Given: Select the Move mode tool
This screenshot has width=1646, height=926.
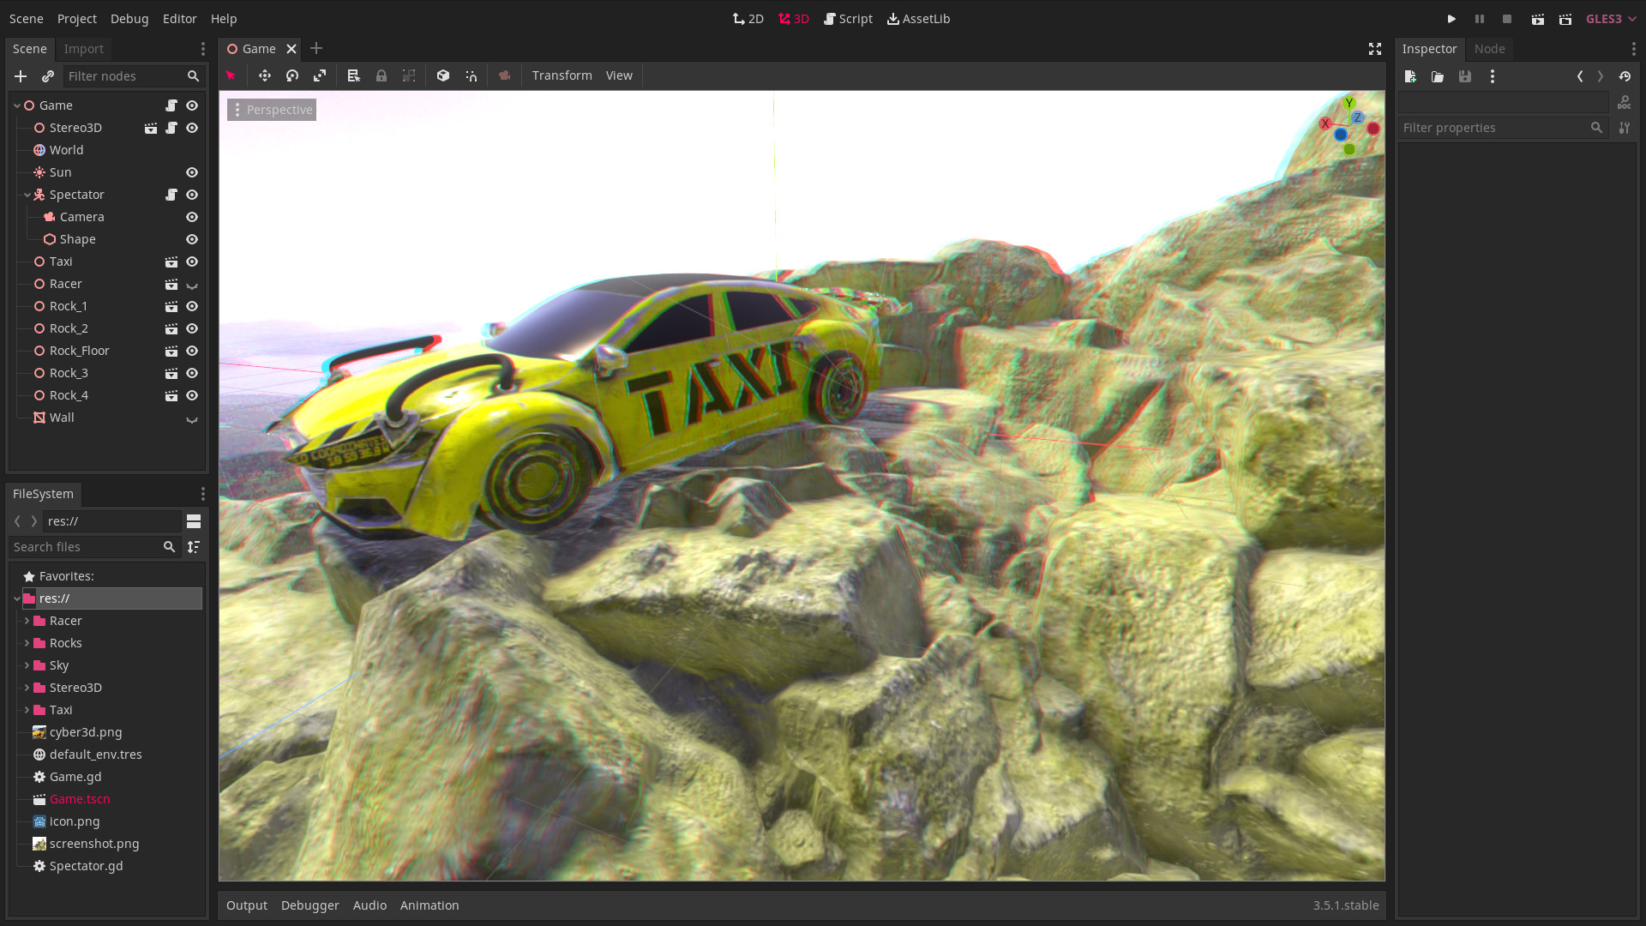Looking at the screenshot, I should point(264,75).
